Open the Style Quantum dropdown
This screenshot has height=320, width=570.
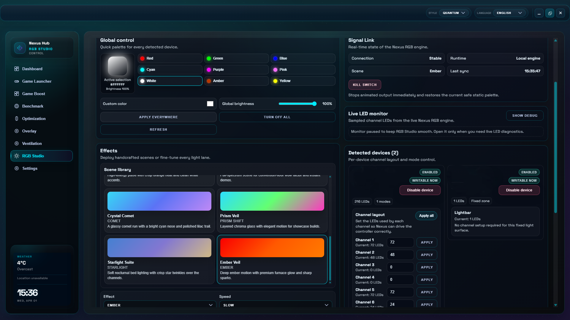(x=454, y=13)
